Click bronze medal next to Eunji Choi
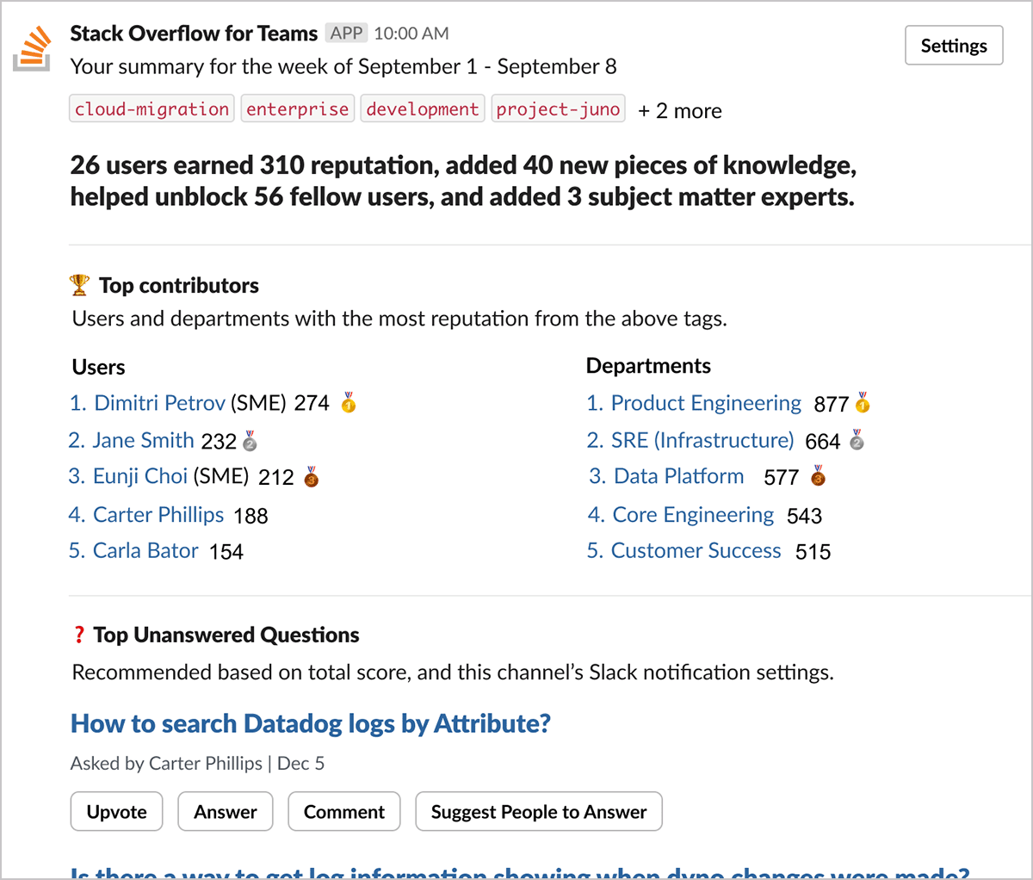This screenshot has width=1033, height=880. (x=312, y=477)
